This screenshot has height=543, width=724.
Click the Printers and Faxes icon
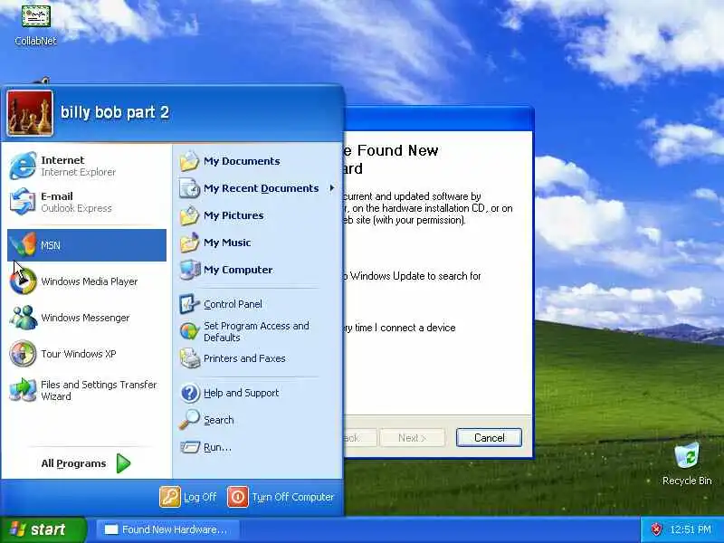[189, 358]
